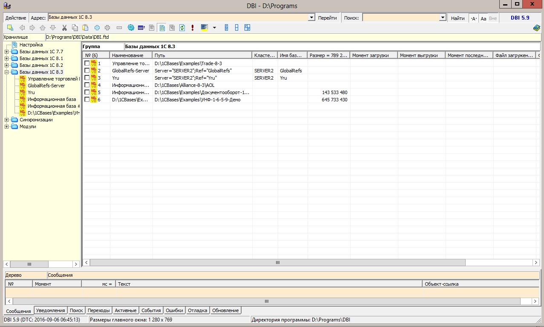Viewport: 544px width, 327px height.
Task: Tick the checkbox for row 5
Action: click(x=87, y=92)
